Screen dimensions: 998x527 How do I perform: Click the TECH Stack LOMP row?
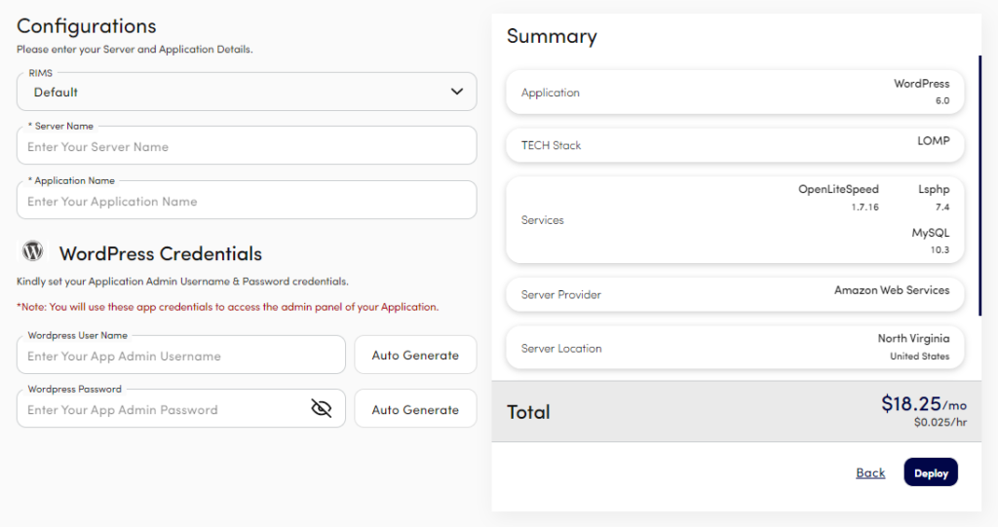[734, 145]
